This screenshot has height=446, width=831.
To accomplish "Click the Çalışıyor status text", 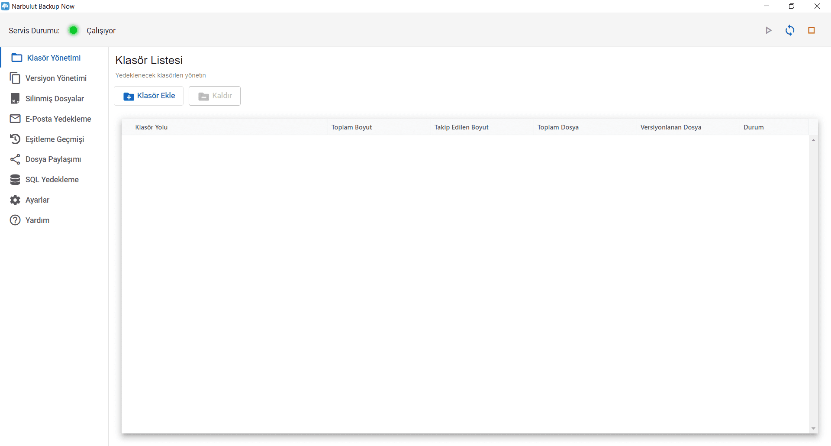I will click(x=101, y=31).
